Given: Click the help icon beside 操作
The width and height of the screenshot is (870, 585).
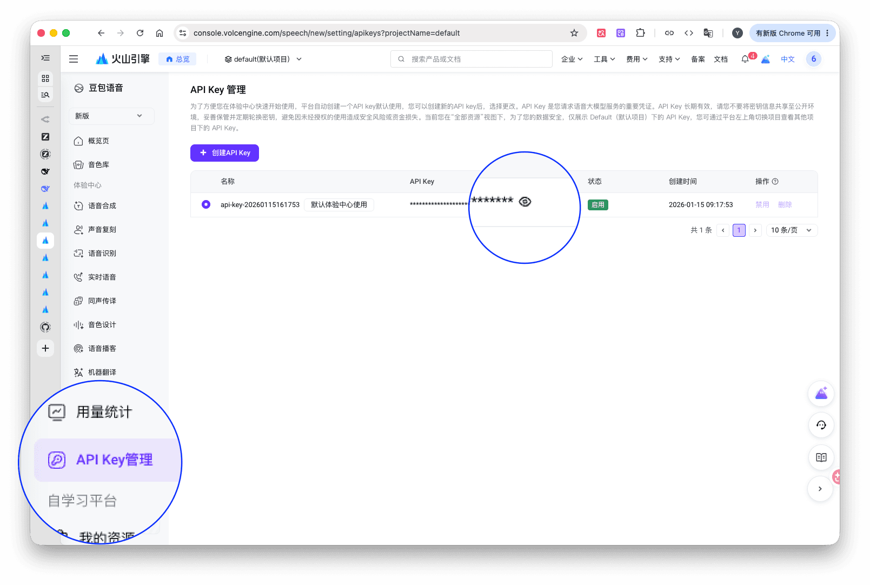Looking at the screenshot, I should click(x=775, y=182).
